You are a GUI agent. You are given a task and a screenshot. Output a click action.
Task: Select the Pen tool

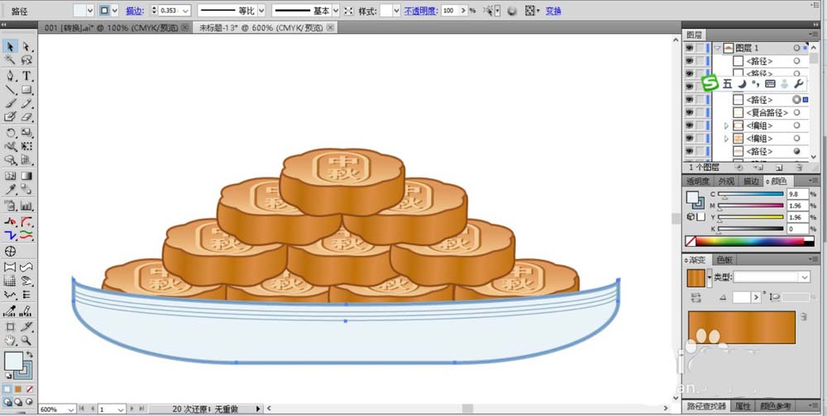[10, 77]
